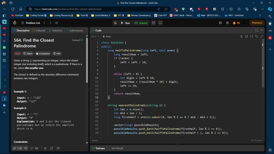Viewport: 274px width, 154px height.
Task: Toggle vertical tabs icon at top-left
Action: (4, 16)
